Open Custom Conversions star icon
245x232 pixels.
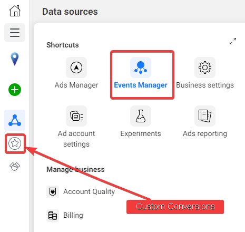(15, 143)
